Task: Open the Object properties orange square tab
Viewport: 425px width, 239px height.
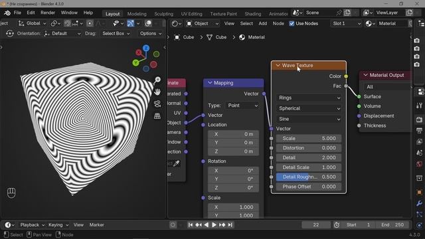Action: coord(419,192)
